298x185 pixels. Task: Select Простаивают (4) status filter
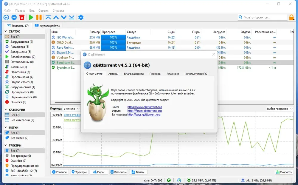click(x=24, y=77)
